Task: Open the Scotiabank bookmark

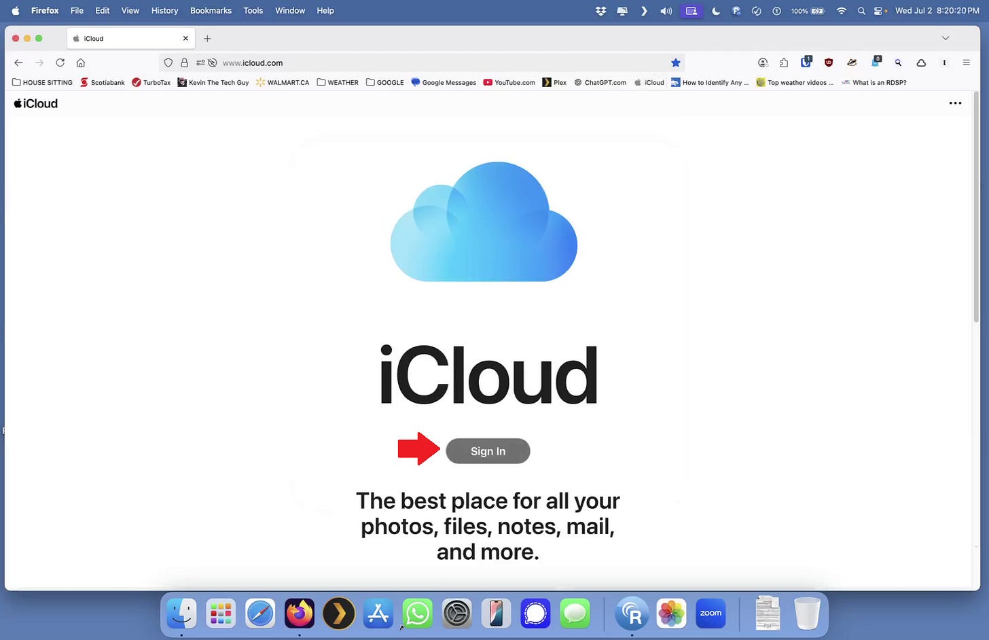Action: 103,82
